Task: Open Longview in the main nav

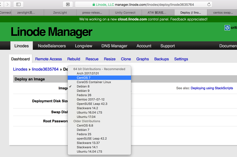Action: 84,46
